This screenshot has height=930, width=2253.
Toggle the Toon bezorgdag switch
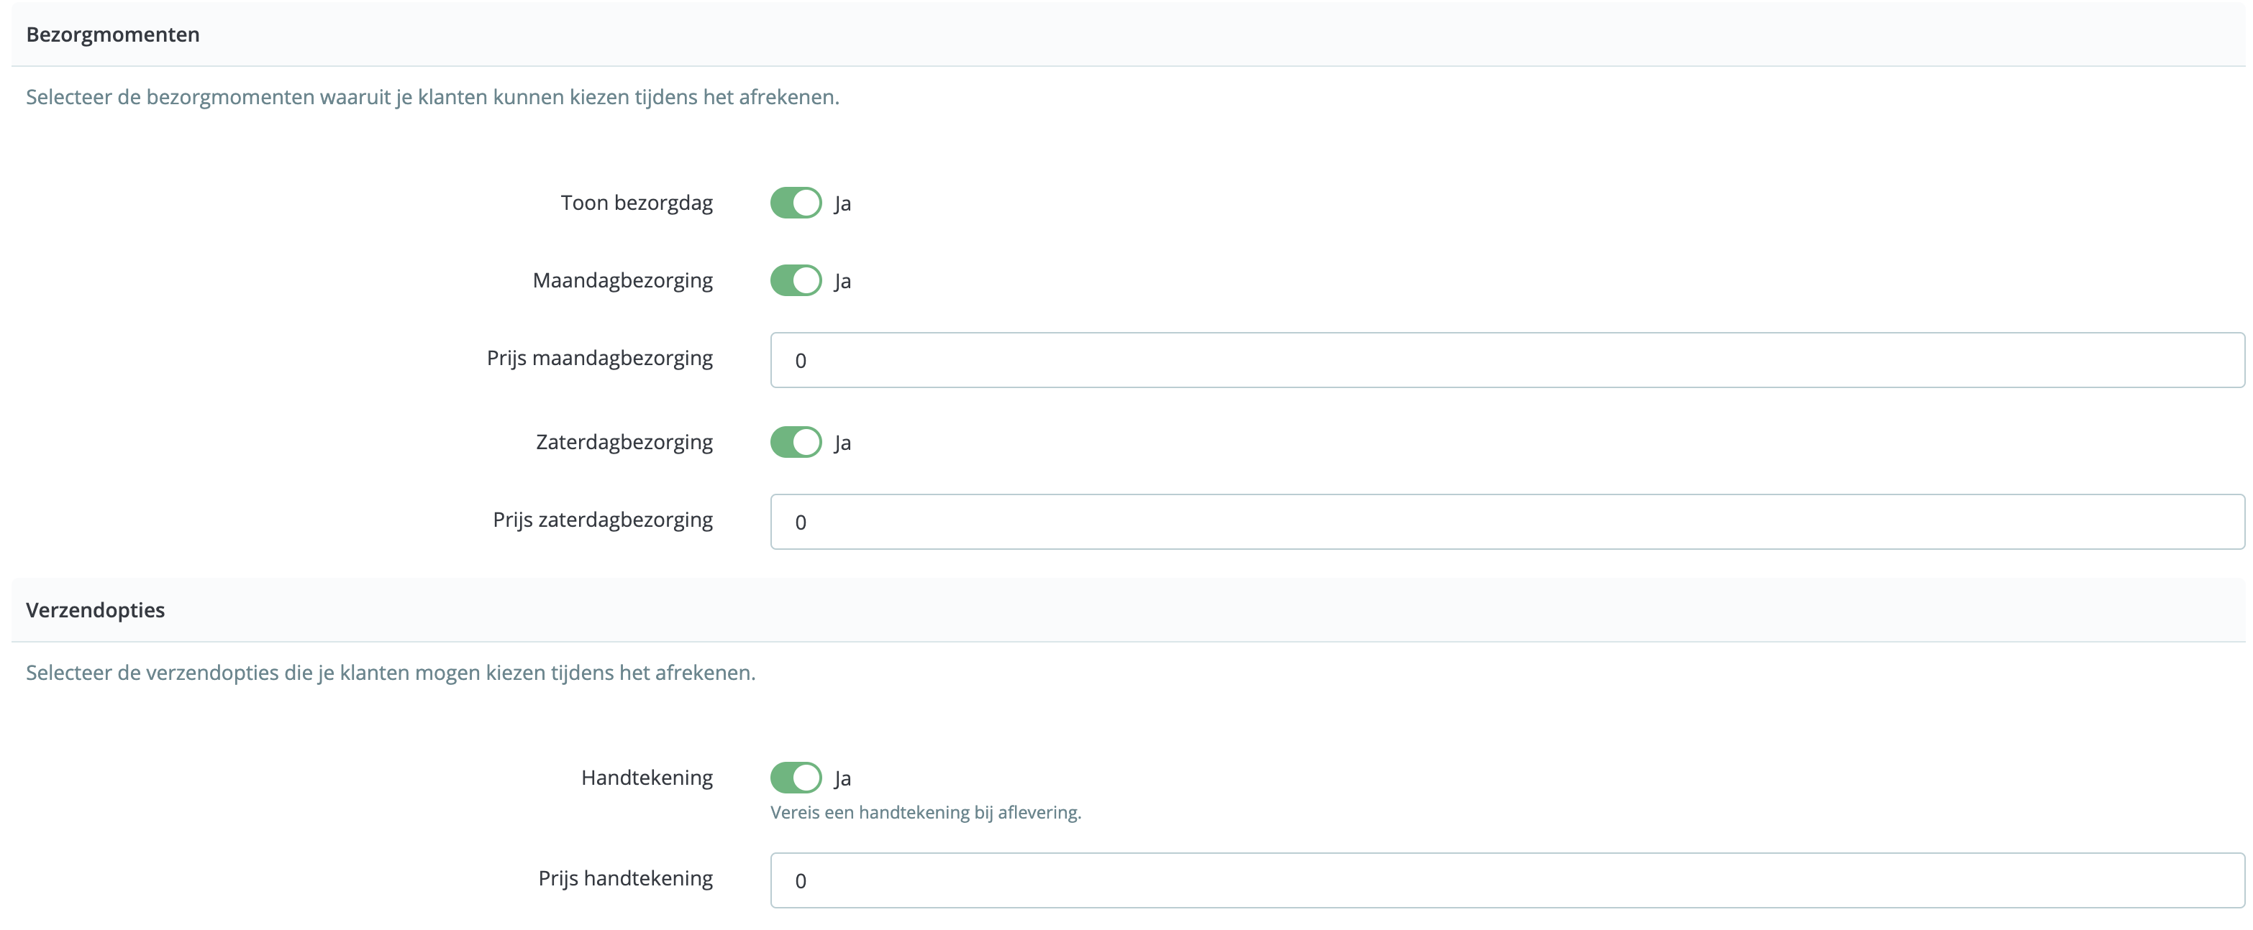(795, 203)
